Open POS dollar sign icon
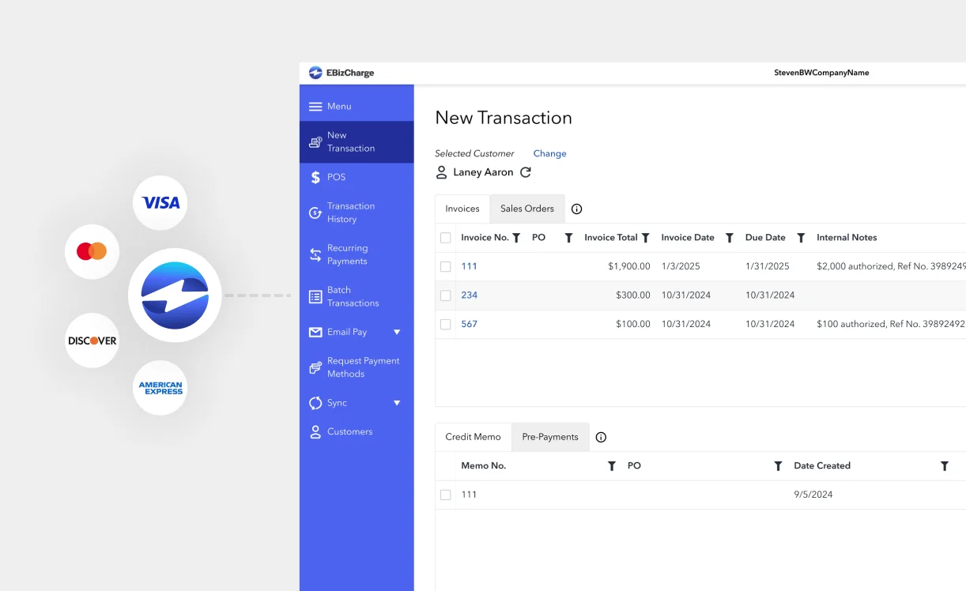This screenshot has height=591, width=966. 315,177
